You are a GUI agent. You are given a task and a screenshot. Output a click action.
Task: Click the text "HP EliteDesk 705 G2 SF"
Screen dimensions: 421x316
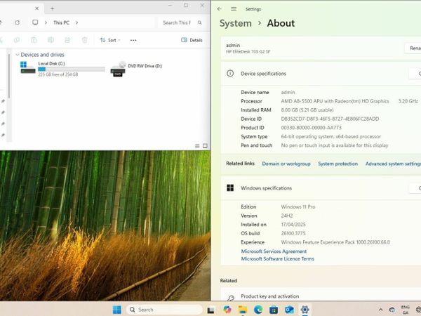[x=248, y=51]
